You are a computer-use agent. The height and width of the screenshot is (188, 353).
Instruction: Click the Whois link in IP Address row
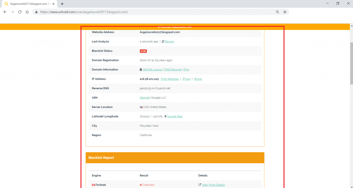198,79
